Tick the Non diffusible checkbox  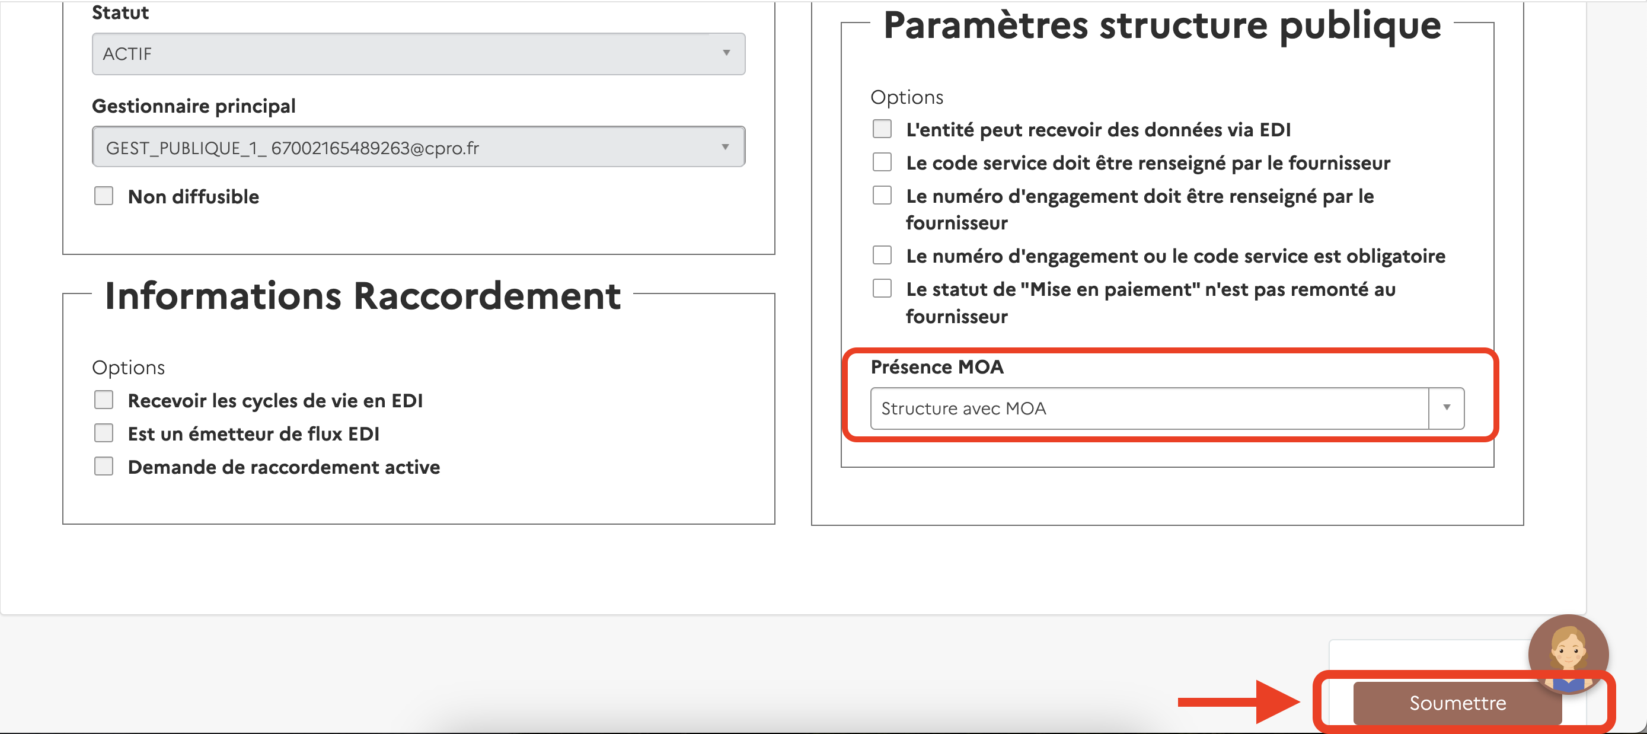(x=104, y=196)
